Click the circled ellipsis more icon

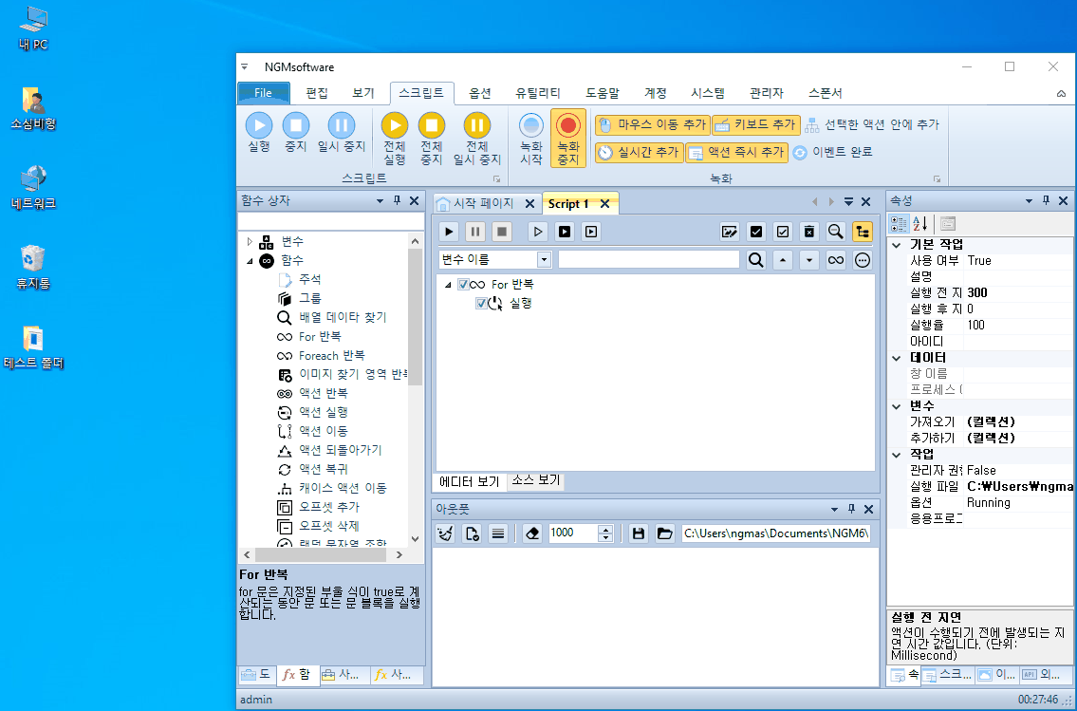click(863, 260)
